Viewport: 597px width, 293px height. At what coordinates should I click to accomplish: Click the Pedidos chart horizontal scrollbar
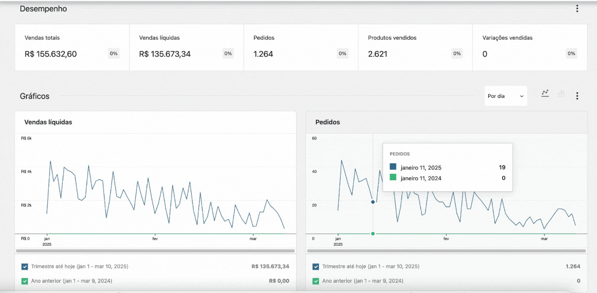point(446,251)
